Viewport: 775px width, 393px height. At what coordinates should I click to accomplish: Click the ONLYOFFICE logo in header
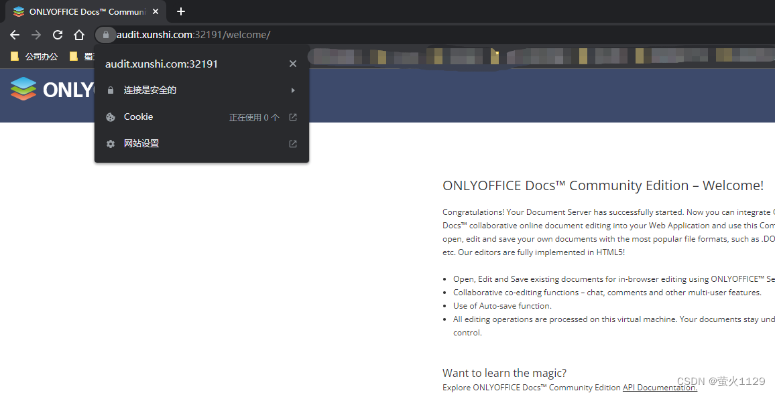pyautogui.click(x=52, y=89)
